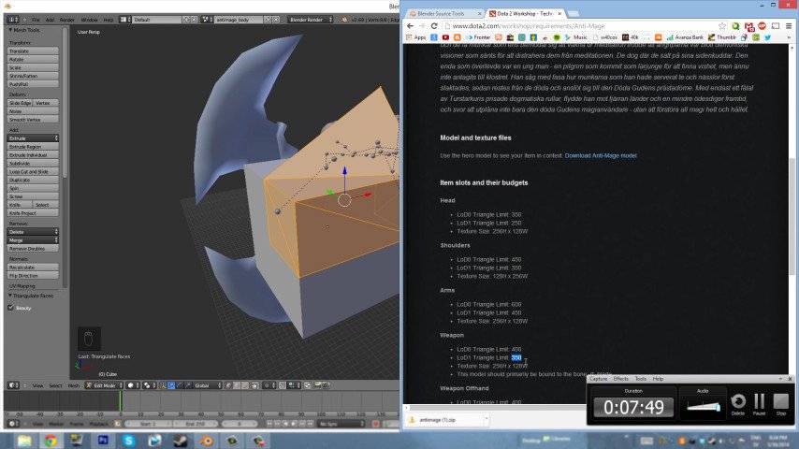This screenshot has width=799, height=449.
Task: Toggle the Beauty checkbox
Action: 10,308
